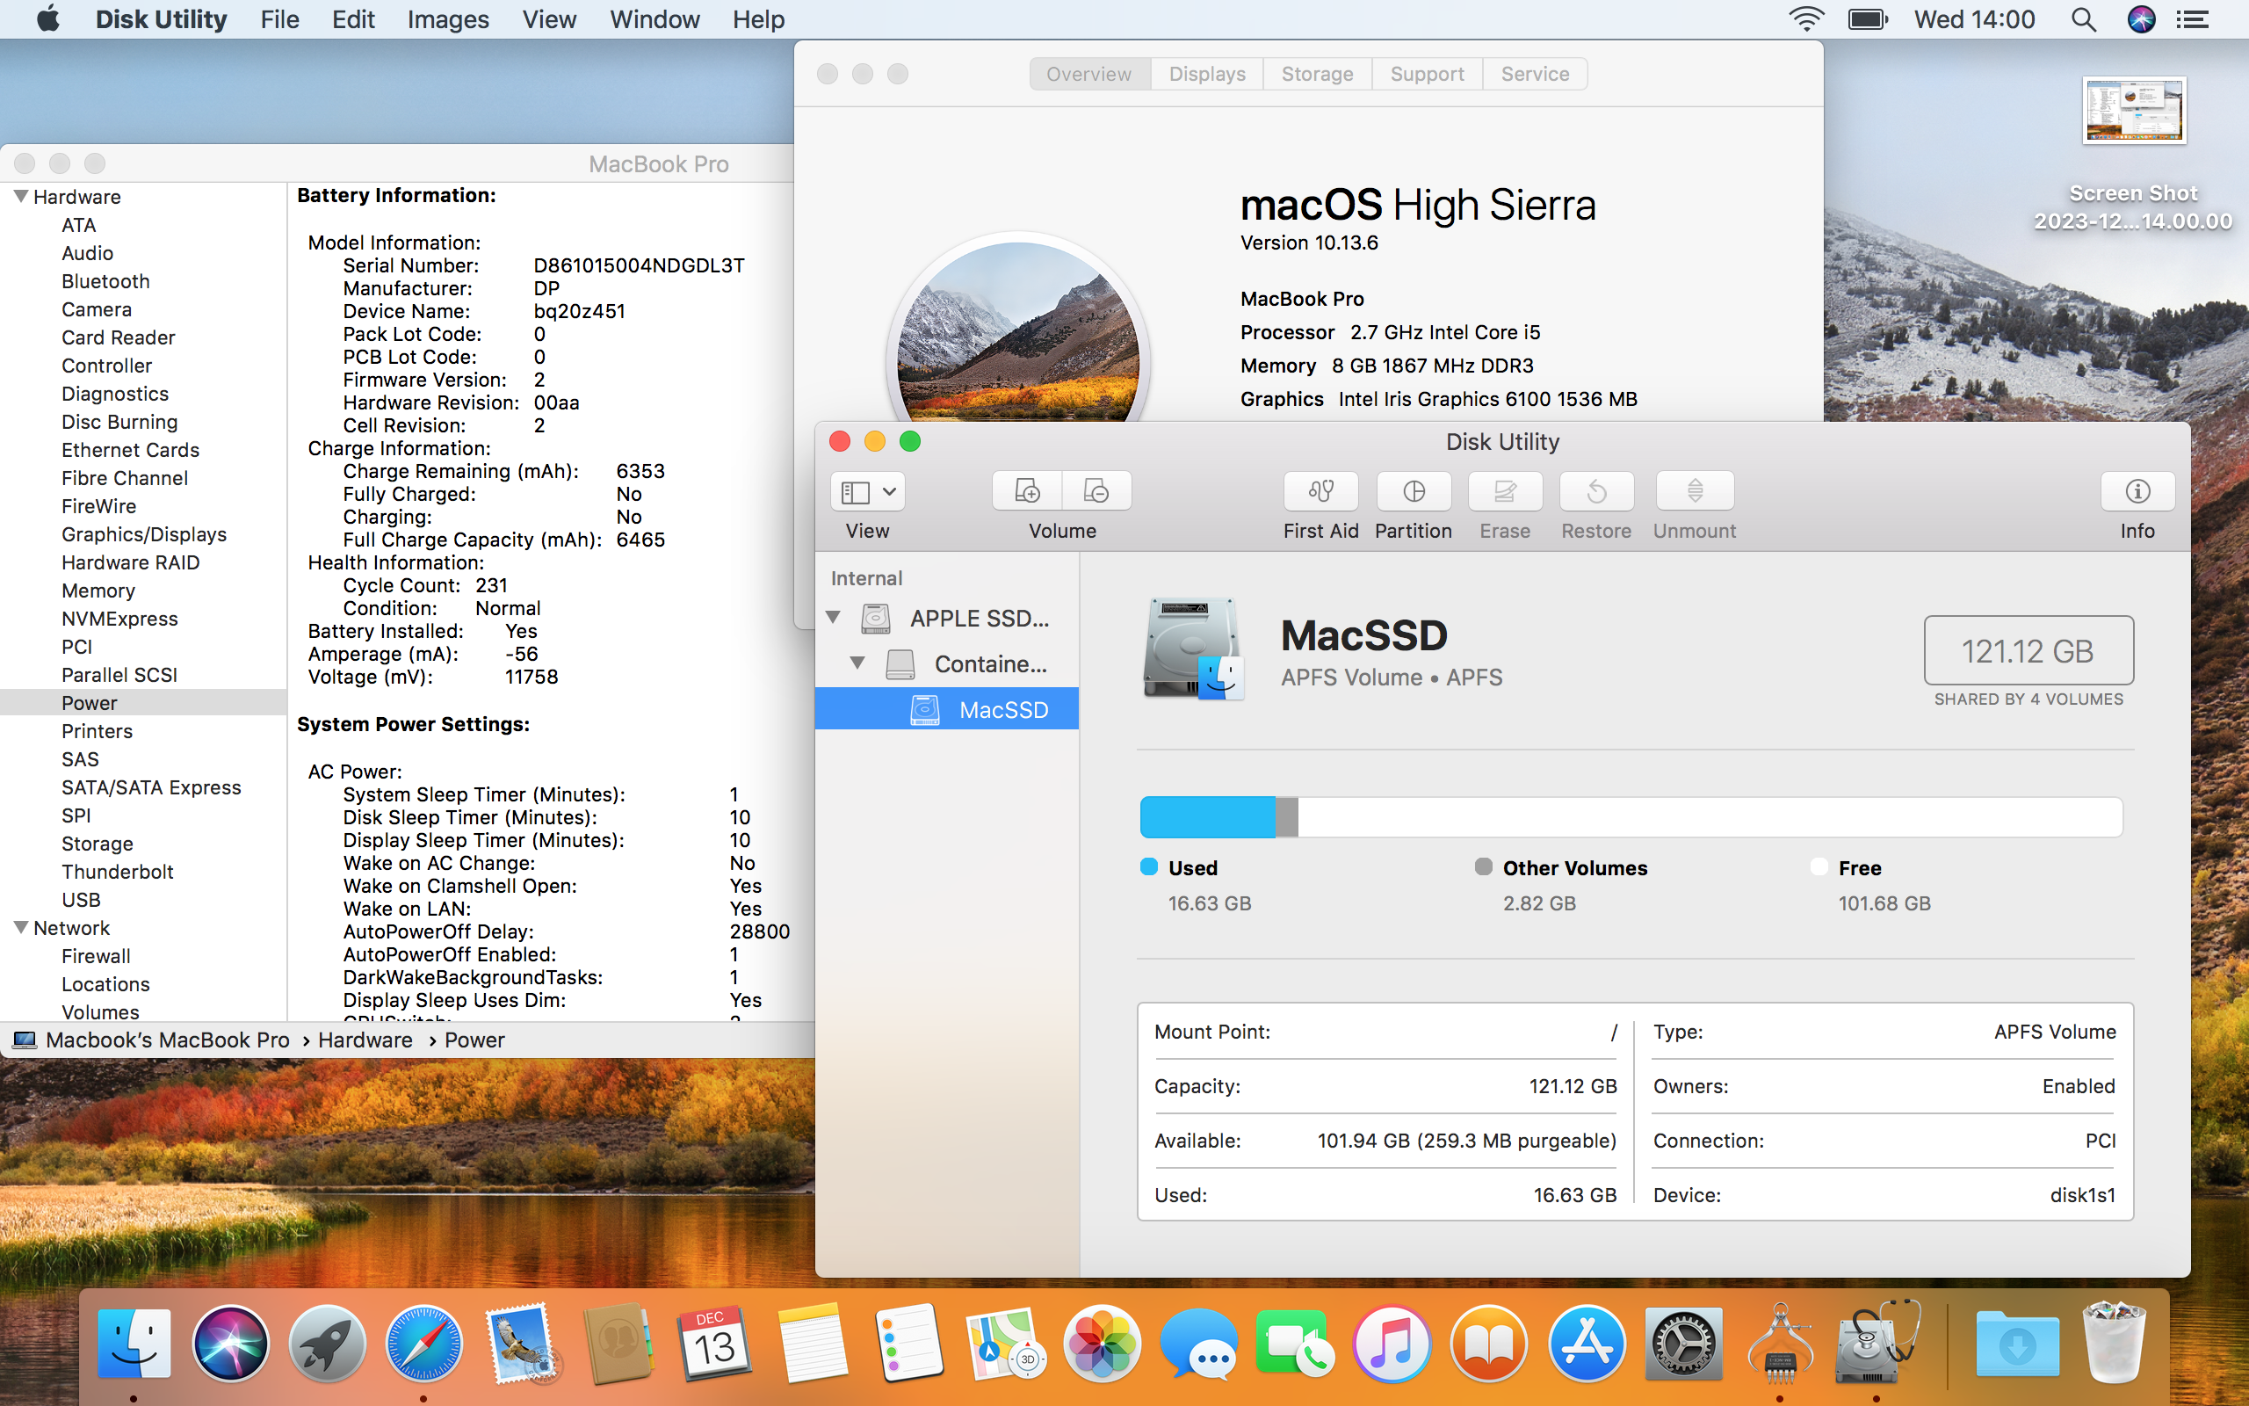2249x1406 pixels.
Task: Launch Siri from the Dock
Action: (230, 1344)
